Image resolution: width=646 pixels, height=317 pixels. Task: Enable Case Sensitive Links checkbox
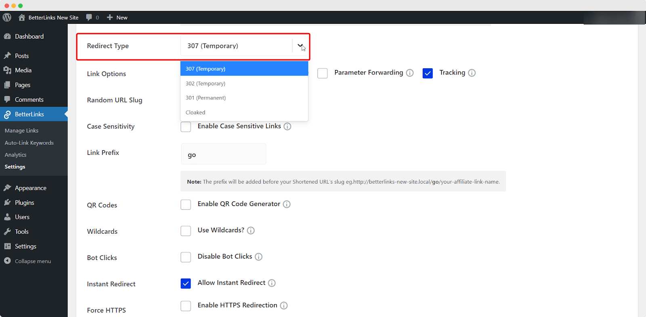(x=186, y=127)
